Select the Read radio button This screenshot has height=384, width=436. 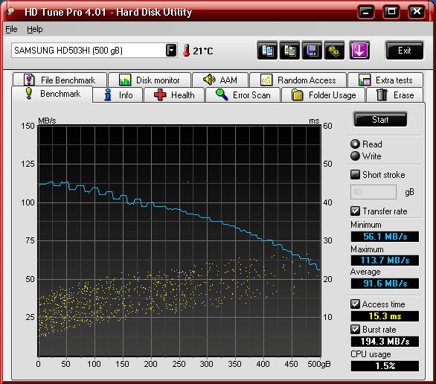click(355, 144)
